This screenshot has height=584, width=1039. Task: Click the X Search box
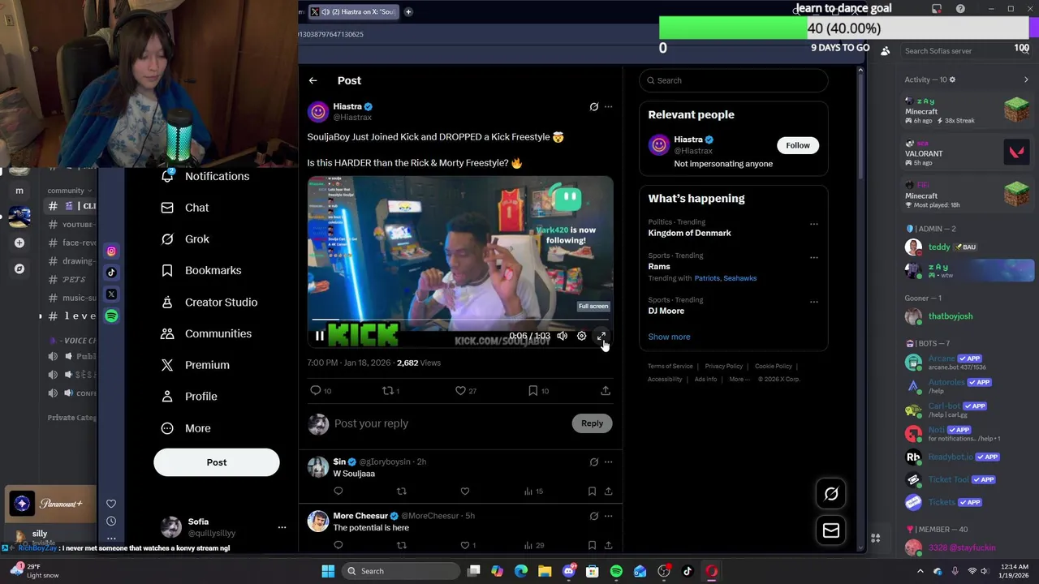pos(734,80)
